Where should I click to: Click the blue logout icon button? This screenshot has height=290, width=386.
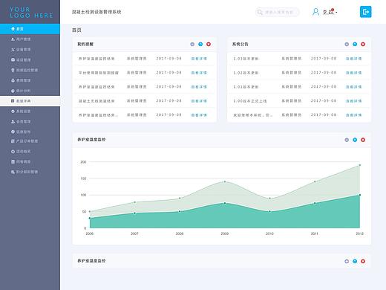[x=365, y=12]
